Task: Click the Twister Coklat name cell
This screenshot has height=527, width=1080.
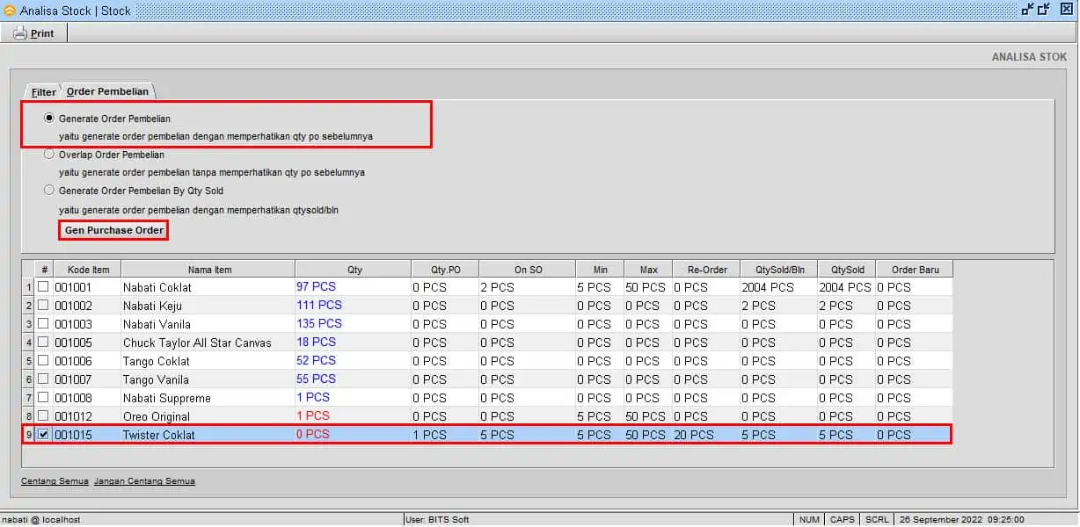Action: (x=208, y=435)
